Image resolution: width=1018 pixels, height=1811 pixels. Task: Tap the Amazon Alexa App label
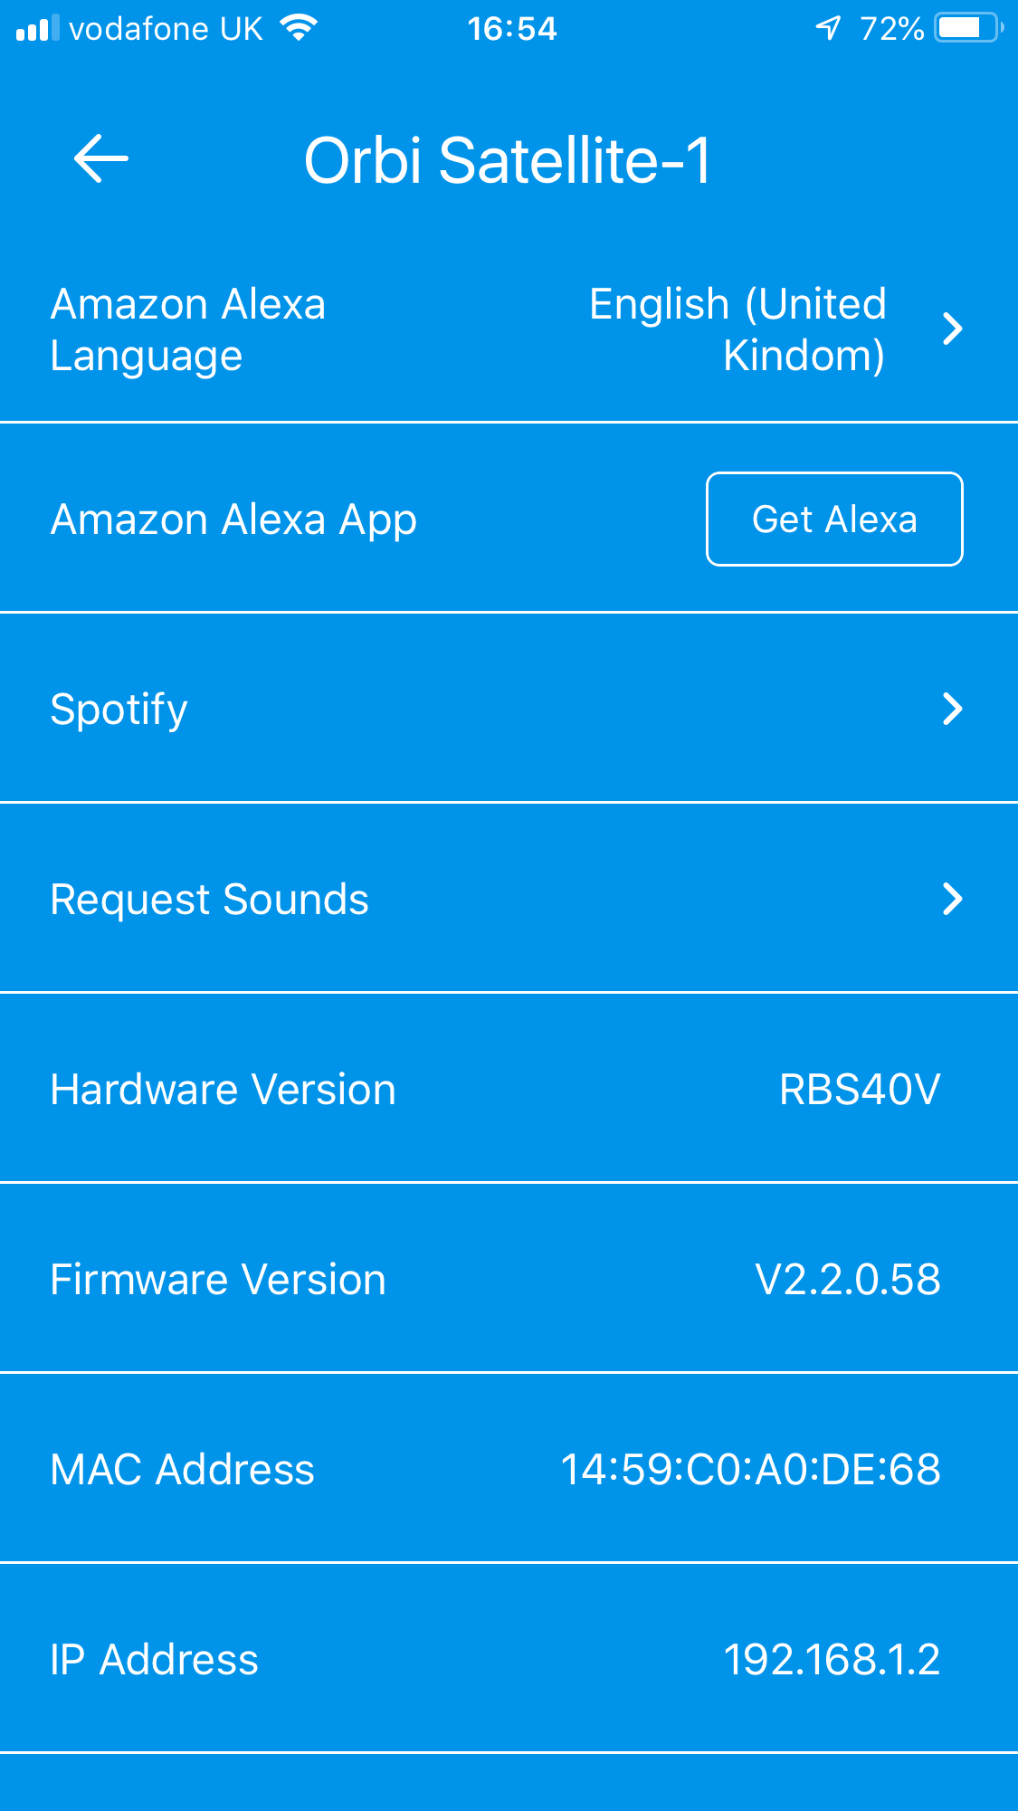[x=233, y=519]
